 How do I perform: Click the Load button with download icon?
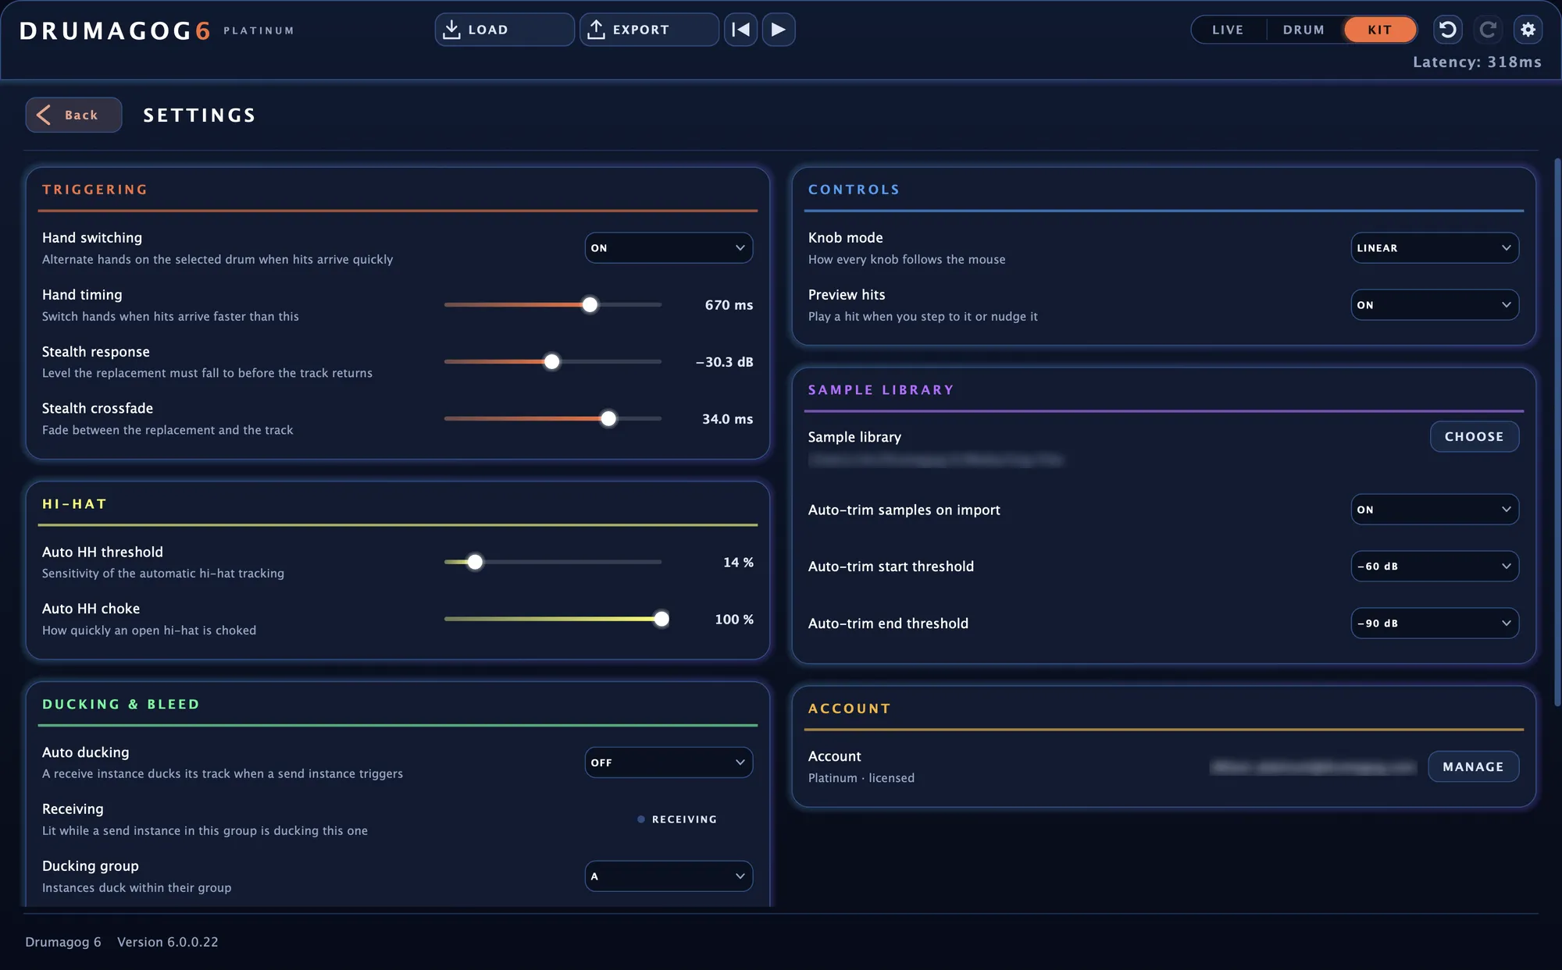point(505,30)
